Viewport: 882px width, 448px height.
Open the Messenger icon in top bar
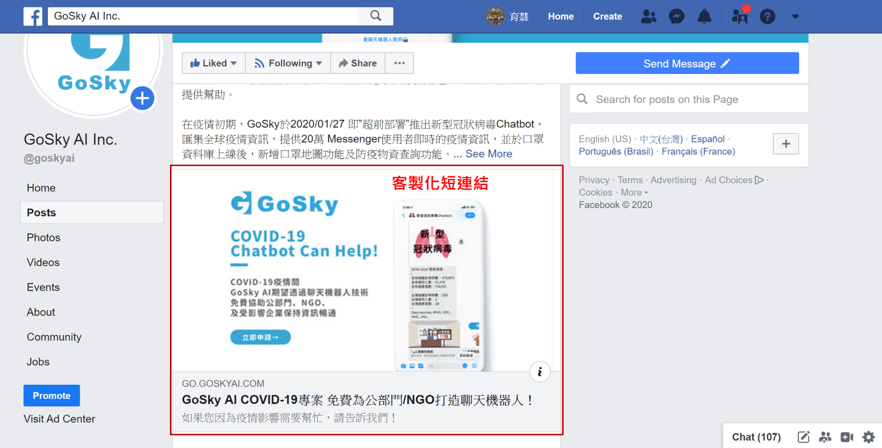(x=676, y=17)
